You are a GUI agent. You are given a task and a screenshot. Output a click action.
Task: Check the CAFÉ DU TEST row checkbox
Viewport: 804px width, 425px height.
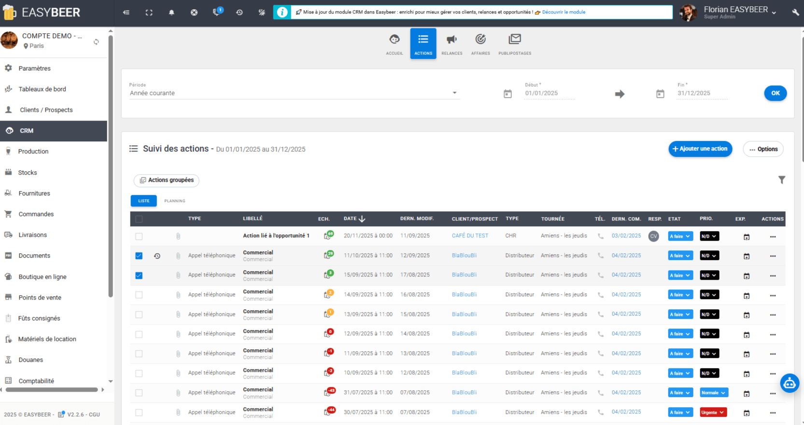139,236
